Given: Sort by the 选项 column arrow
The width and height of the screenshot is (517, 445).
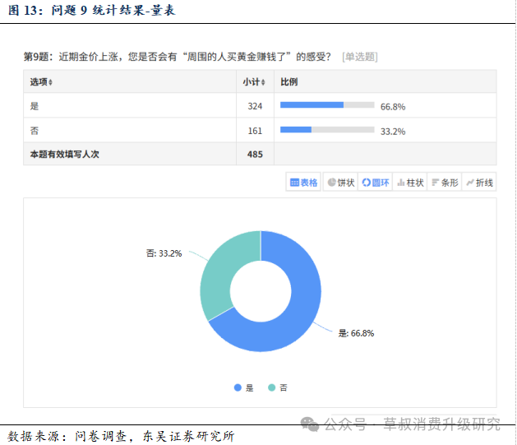Looking at the screenshot, I should point(50,82).
